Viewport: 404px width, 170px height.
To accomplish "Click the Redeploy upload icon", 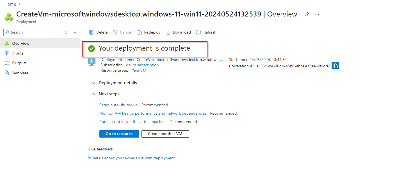I will coord(139,32).
